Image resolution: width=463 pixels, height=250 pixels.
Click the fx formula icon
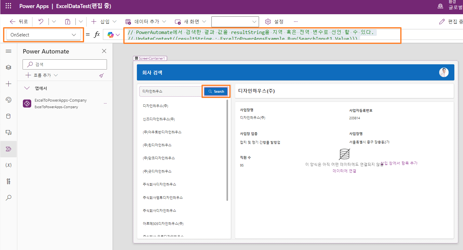(97, 35)
